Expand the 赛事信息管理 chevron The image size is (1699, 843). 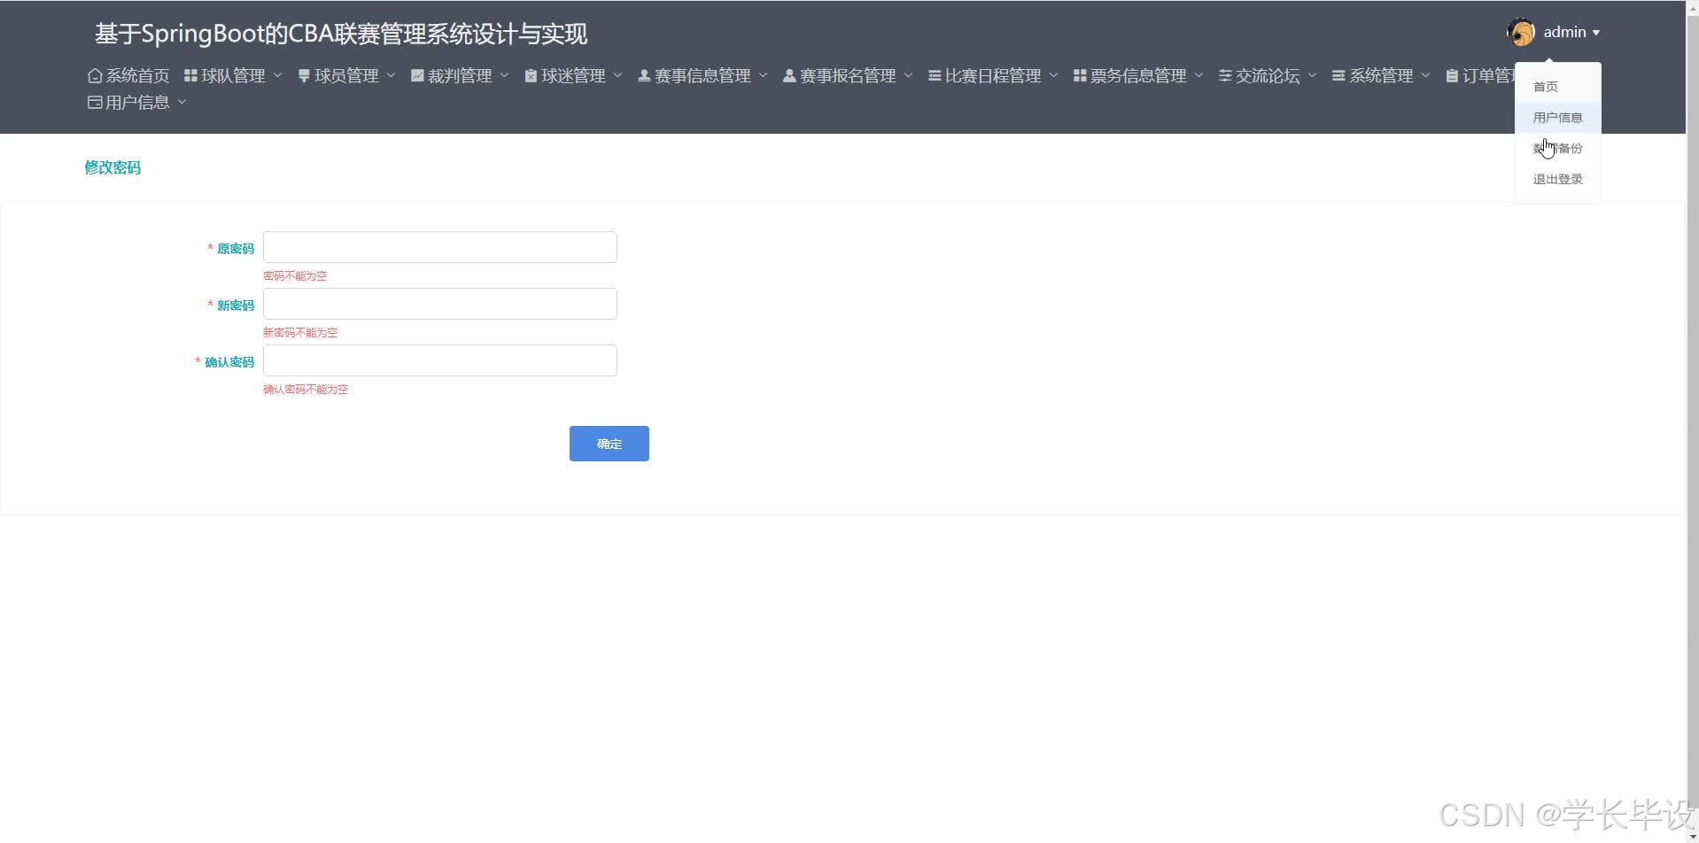763,76
